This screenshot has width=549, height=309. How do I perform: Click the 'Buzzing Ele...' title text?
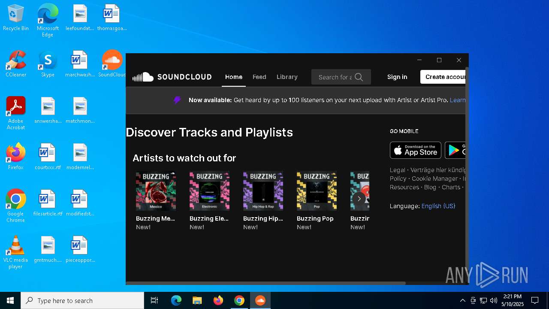coord(209,218)
